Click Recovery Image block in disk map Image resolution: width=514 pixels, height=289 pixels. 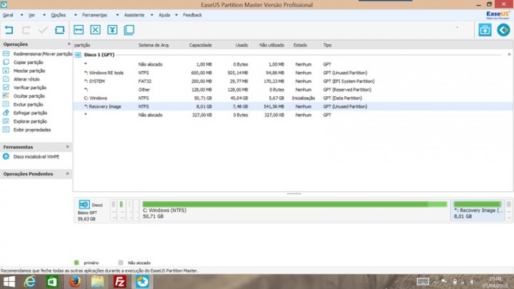coord(478,210)
